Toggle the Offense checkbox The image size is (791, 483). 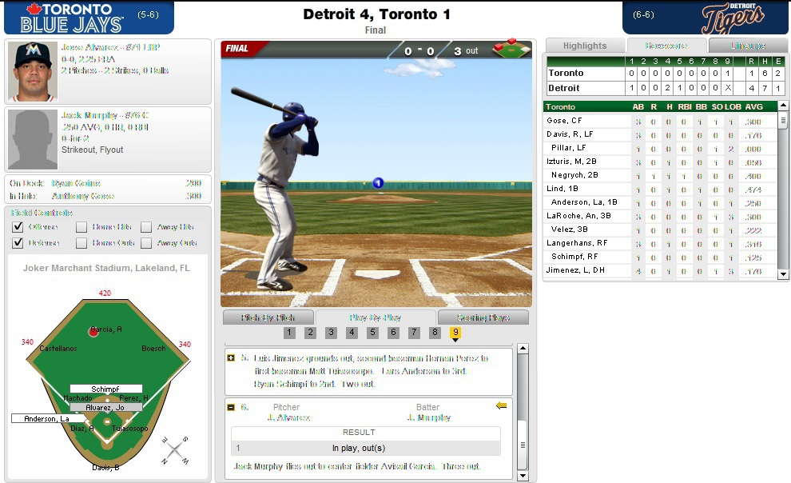18,227
